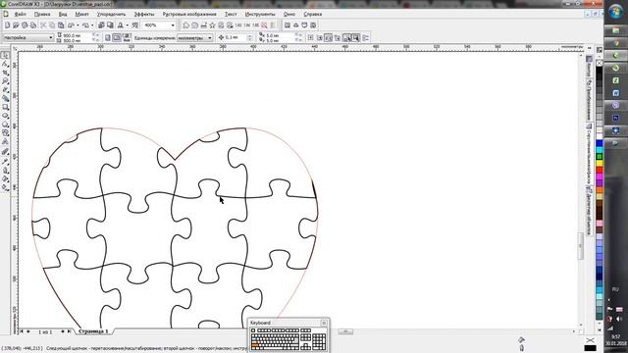Open the Undo history dropdown arrow
Screen dimensions: 628x353
[x=78, y=25]
